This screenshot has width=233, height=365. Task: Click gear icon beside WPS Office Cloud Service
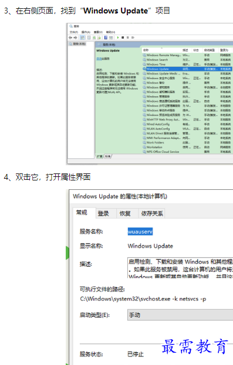tap(144, 152)
